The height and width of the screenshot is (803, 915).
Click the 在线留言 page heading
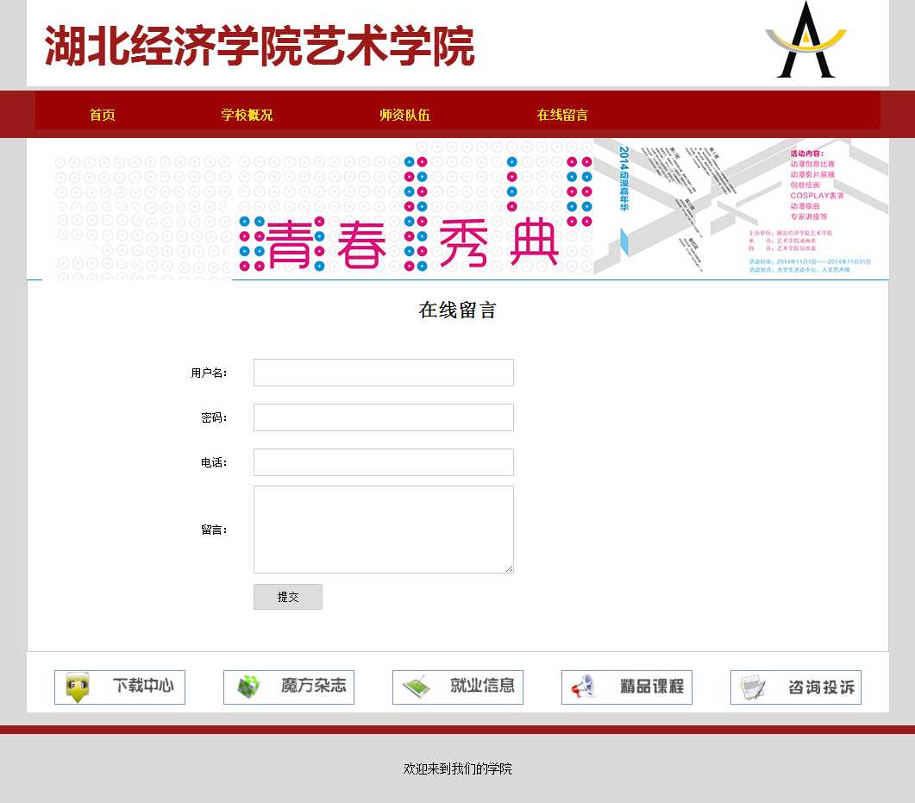point(457,311)
